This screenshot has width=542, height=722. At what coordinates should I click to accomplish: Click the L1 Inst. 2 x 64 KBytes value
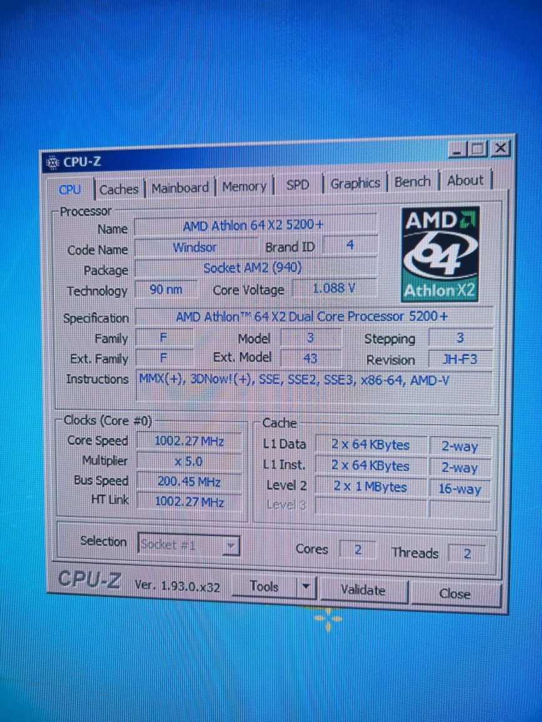pyautogui.click(x=371, y=465)
